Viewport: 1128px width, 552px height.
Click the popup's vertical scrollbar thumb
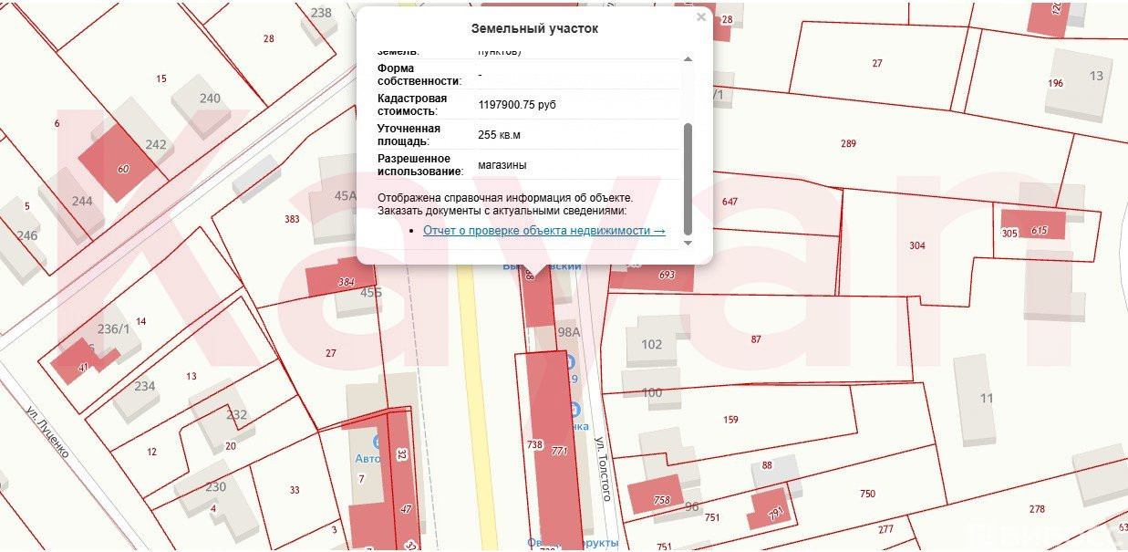coord(688,178)
